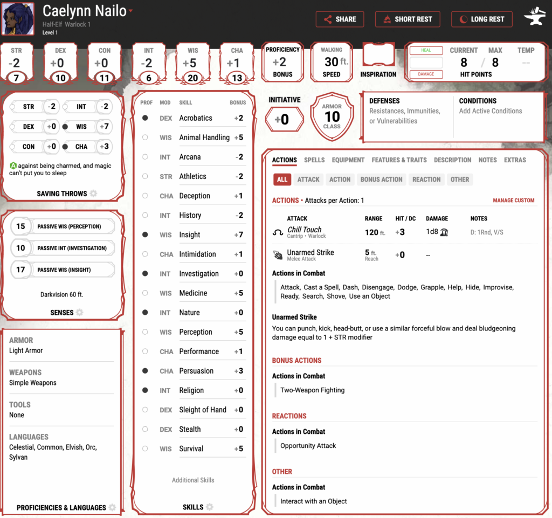
Task: Click the Skills settings gear icon
Action: 210,507
